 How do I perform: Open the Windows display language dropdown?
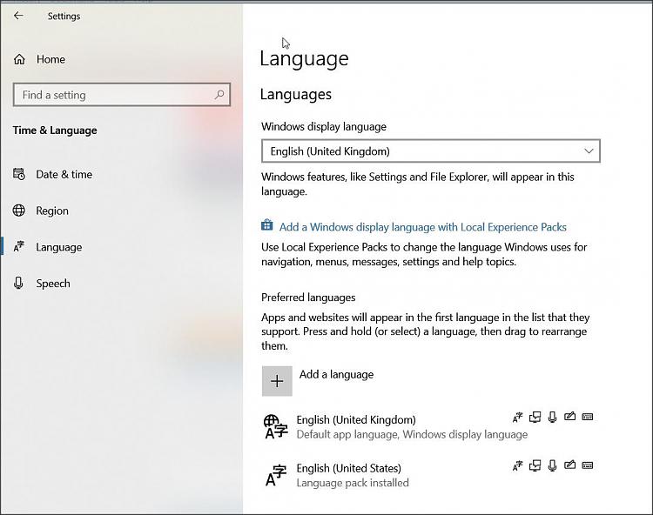[431, 151]
